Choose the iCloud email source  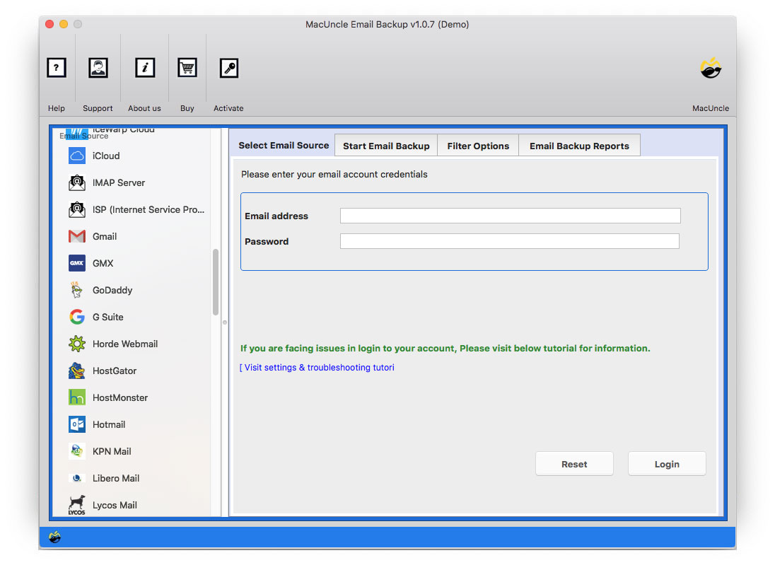click(x=105, y=156)
